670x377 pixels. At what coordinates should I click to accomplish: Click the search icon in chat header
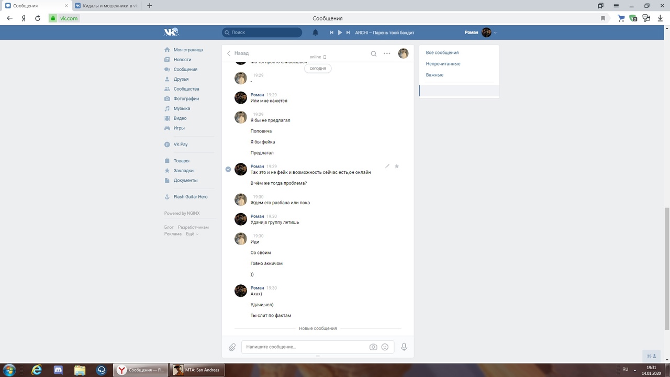coord(373,53)
